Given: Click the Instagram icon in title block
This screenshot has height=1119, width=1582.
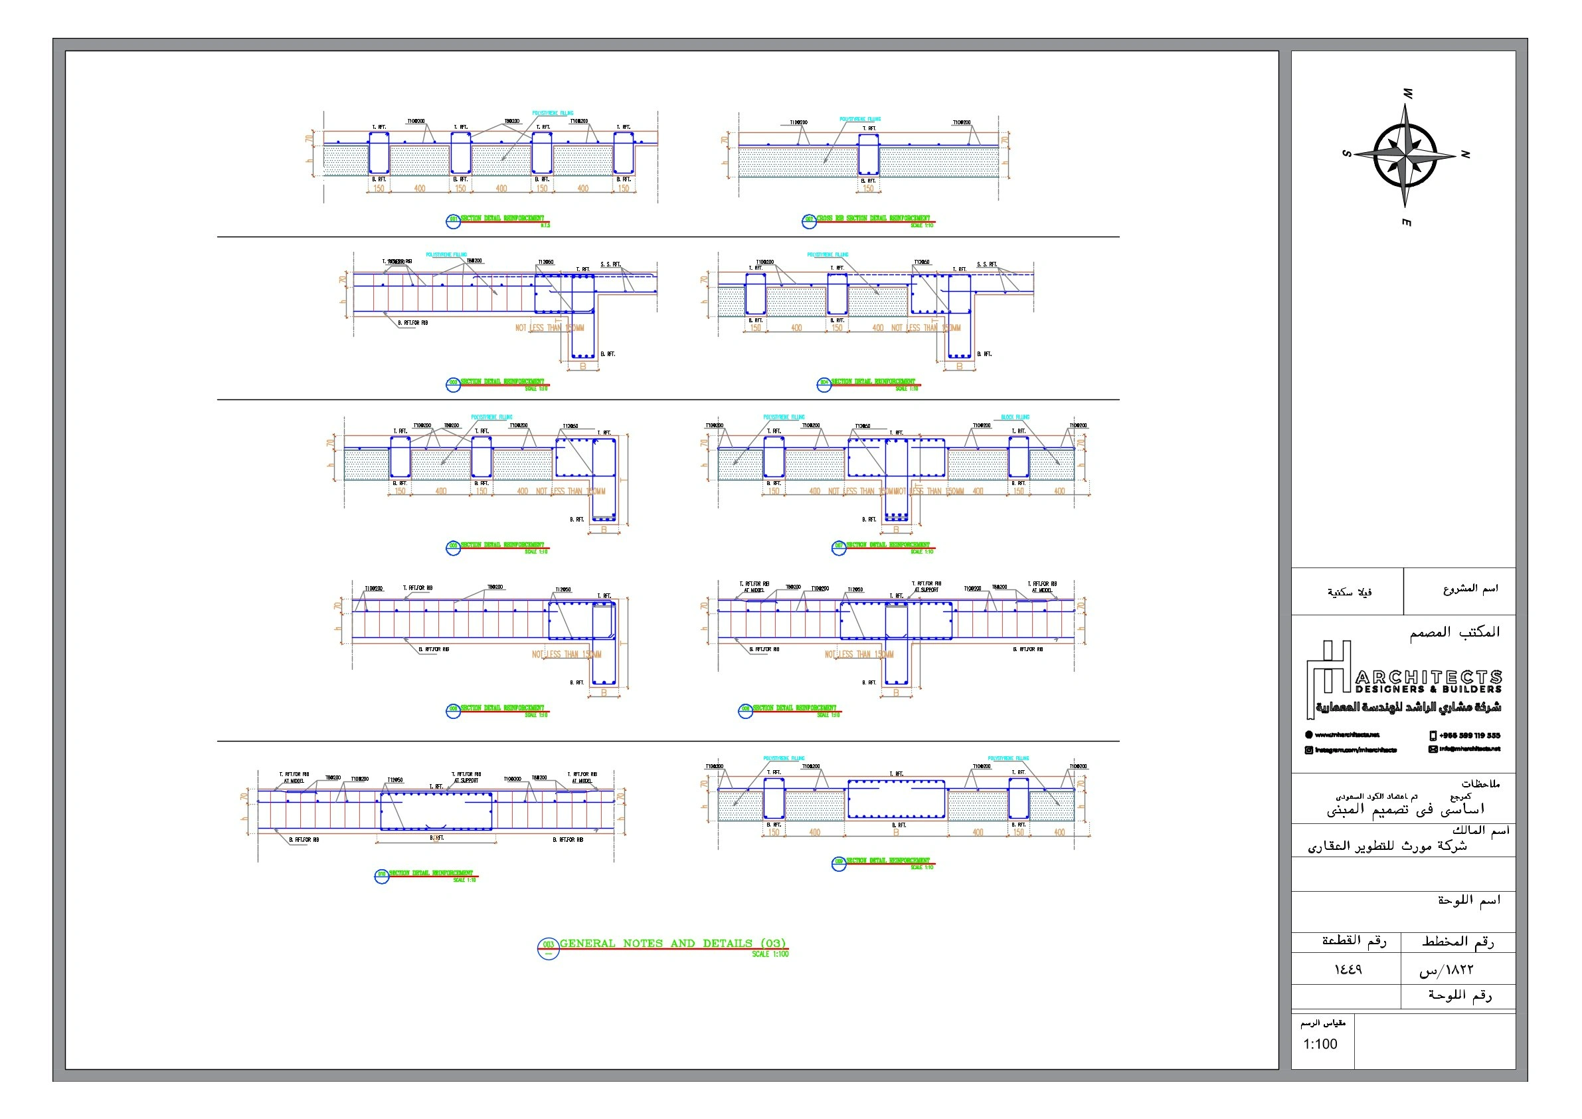Looking at the screenshot, I should click(x=1308, y=750).
